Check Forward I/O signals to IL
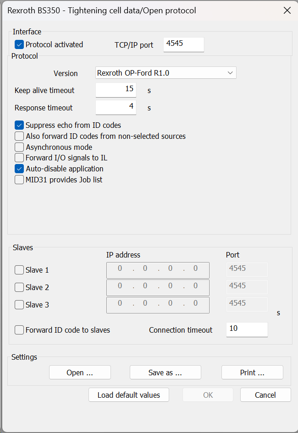The image size is (298, 433). (x=19, y=158)
